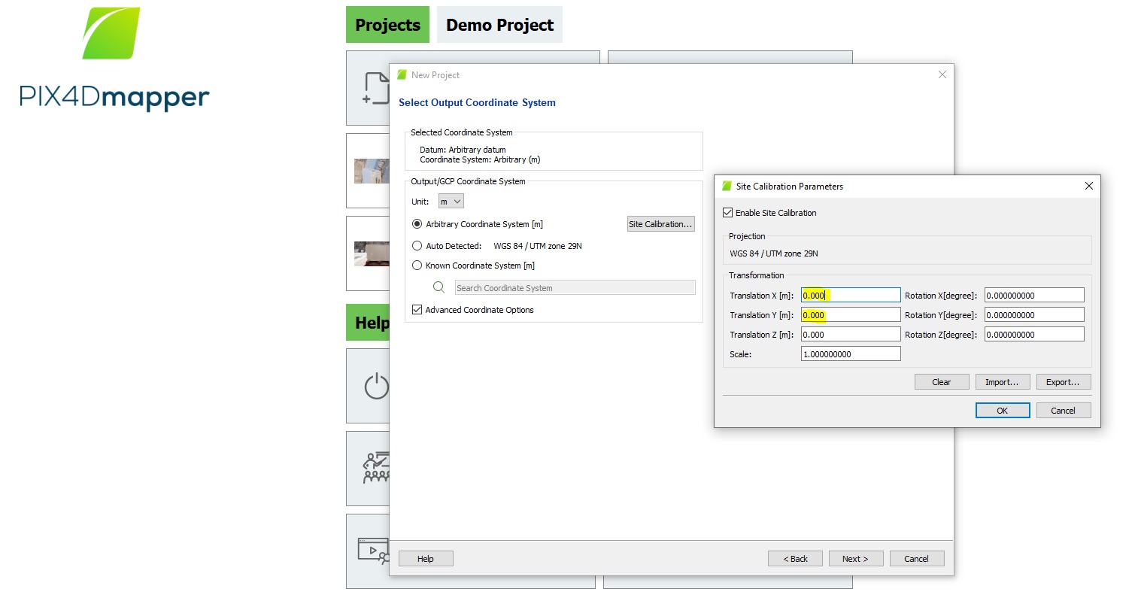Proceed with the Next > button
Screen dimensions: 1135x616
[x=856, y=559]
